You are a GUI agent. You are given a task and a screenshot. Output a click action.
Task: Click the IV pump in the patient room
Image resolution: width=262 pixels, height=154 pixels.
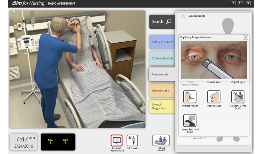[x=26, y=43]
